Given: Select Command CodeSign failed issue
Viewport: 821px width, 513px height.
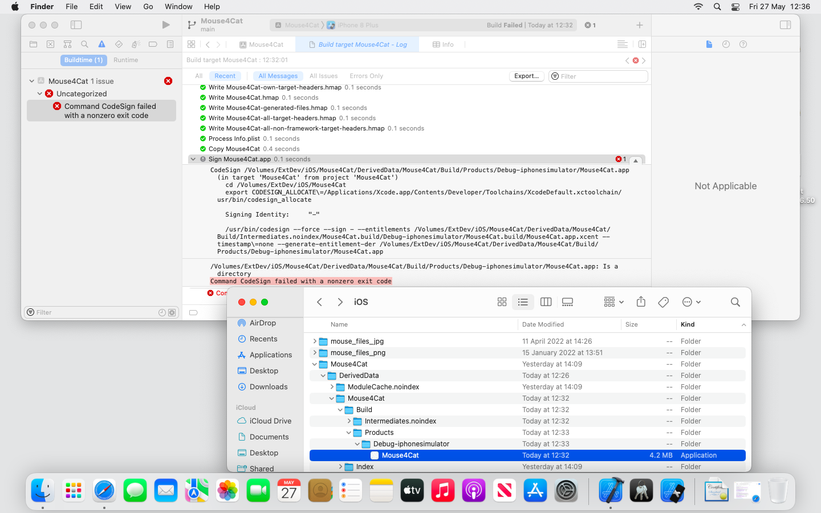Looking at the screenshot, I should (x=101, y=111).
